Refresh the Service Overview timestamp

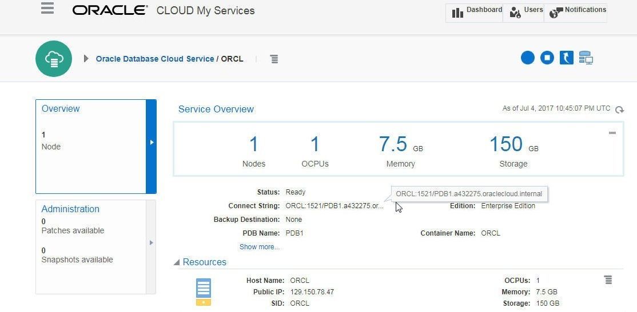pyautogui.click(x=619, y=110)
